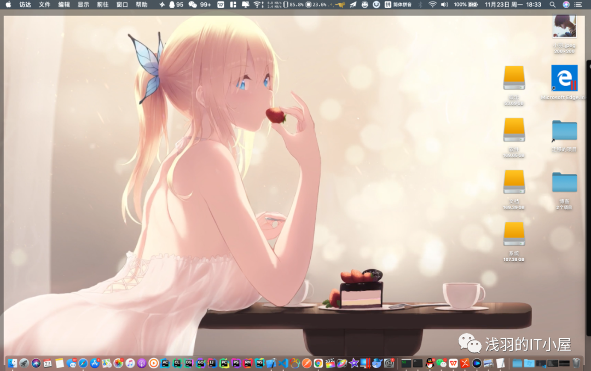Open volume control in menu bar
Image resolution: width=591 pixels, height=371 pixels.
tap(444, 4)
